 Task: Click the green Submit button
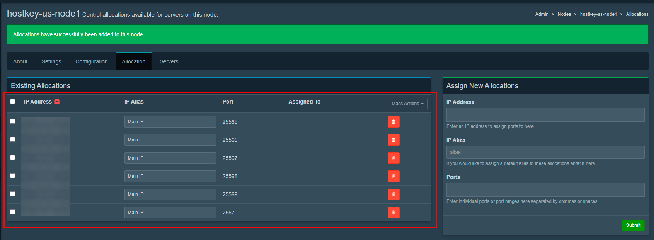(633, 225)
